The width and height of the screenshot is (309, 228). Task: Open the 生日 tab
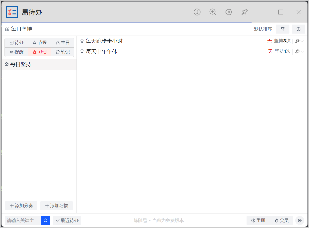[x=63, y=43]
